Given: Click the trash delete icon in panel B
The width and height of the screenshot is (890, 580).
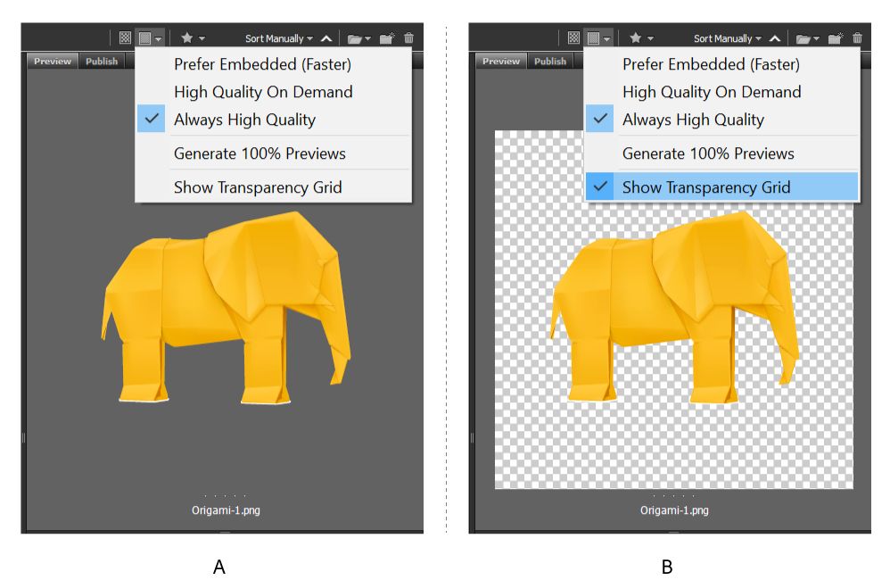Looking at the screenshot, I should [x=857, y=38].
